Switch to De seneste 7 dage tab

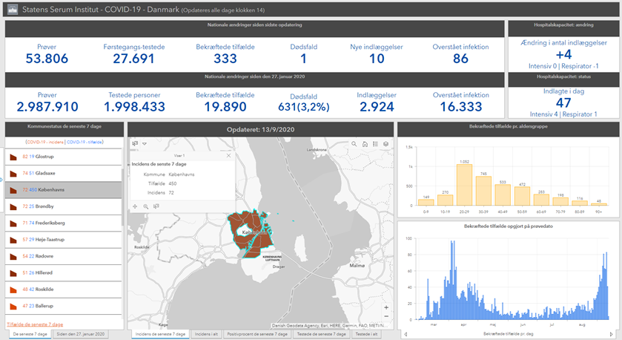coord(30,335)
